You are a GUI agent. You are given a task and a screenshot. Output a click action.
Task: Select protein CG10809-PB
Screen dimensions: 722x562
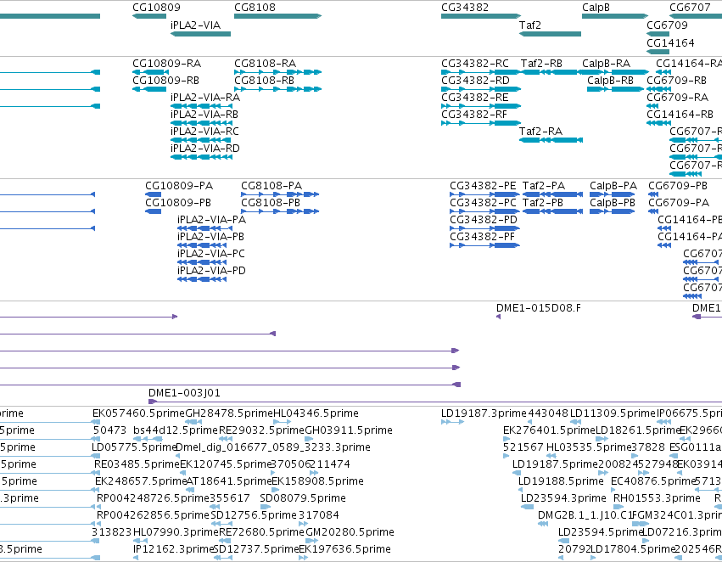(x=154, y=212)
